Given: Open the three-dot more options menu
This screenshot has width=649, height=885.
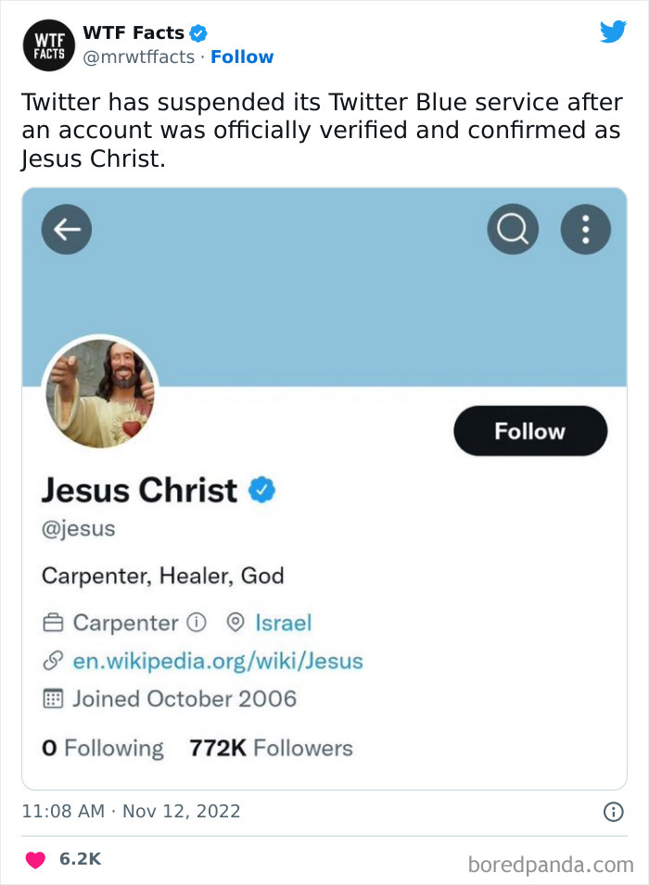Looking at the screenshot, I should 585,229.
